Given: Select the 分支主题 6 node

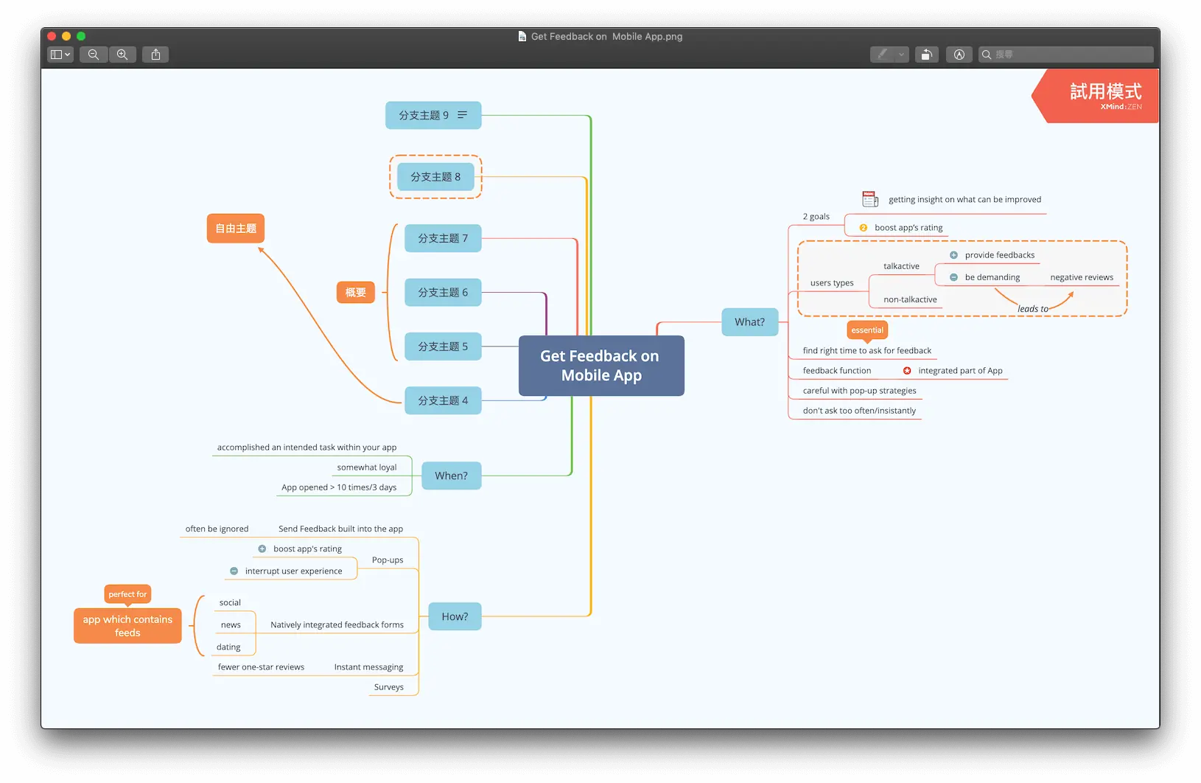Looking at the screenshot, I should coord(443,293).
